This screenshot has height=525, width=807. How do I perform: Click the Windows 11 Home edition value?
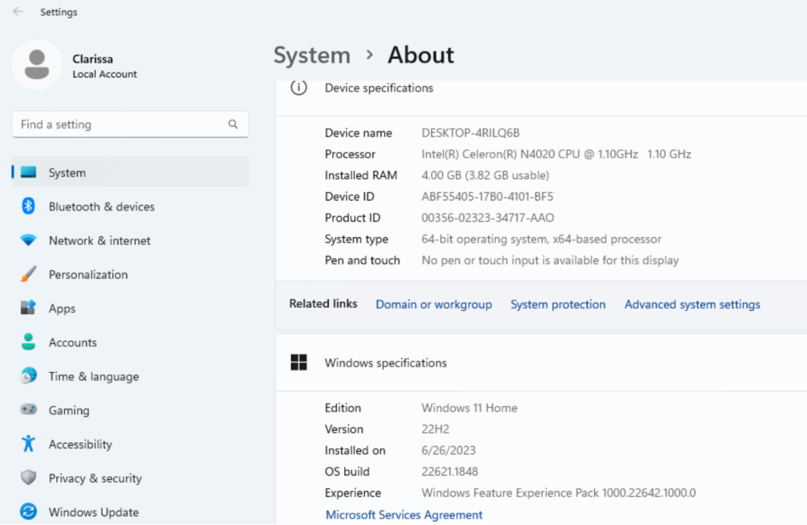469,407
